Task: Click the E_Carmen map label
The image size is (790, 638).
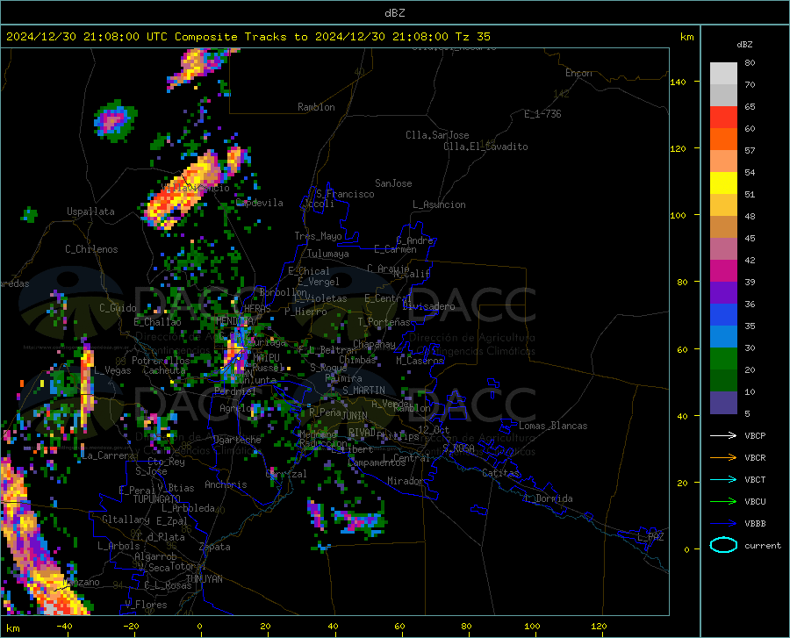Action: 395,249
